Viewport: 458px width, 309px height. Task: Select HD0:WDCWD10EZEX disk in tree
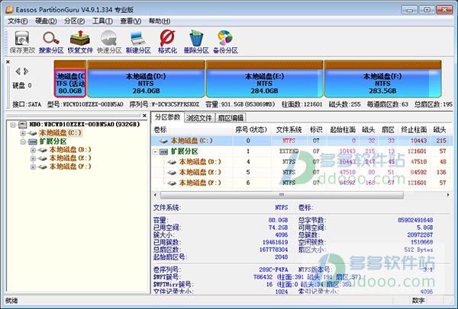pos(85,125)
